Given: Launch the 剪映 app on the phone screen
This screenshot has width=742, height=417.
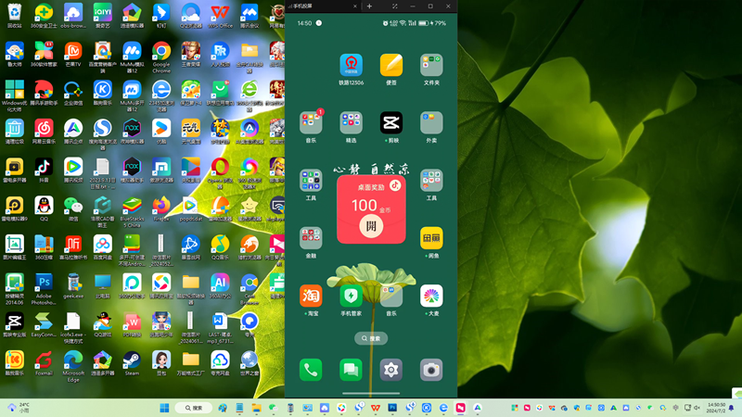Looking at the screenshot, I should click(390, 122).
